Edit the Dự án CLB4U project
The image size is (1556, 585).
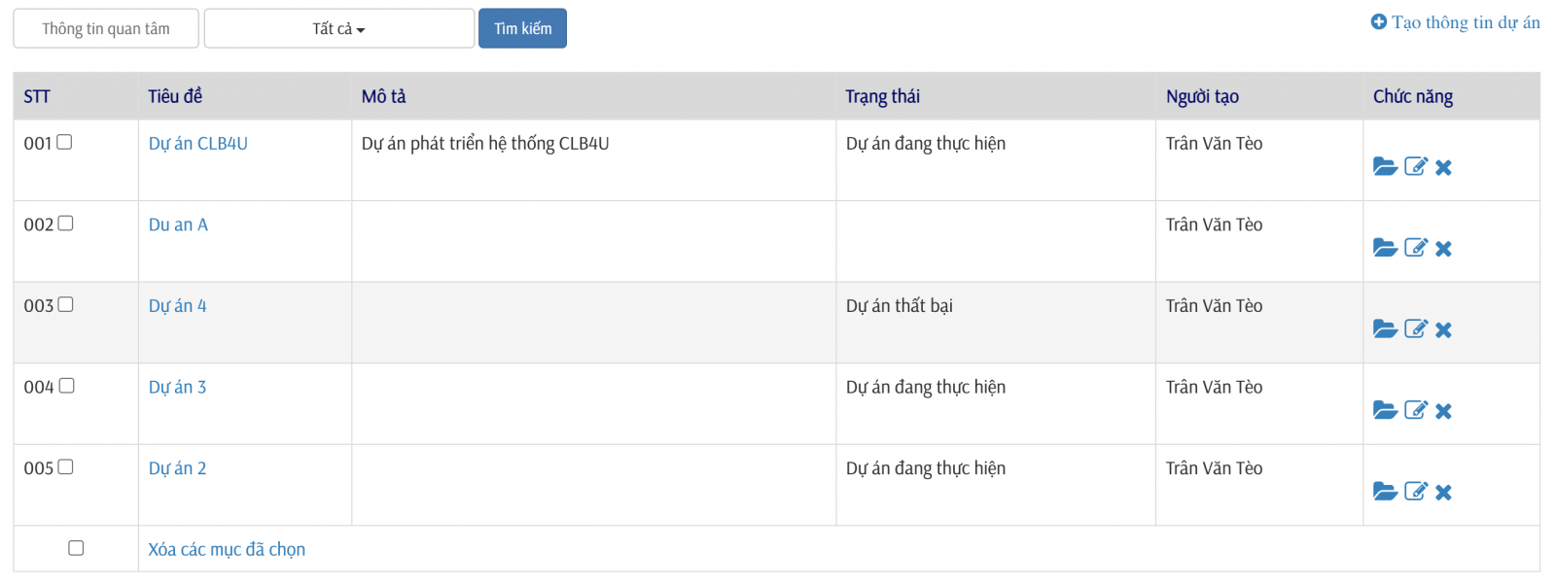coord(1416,167)
